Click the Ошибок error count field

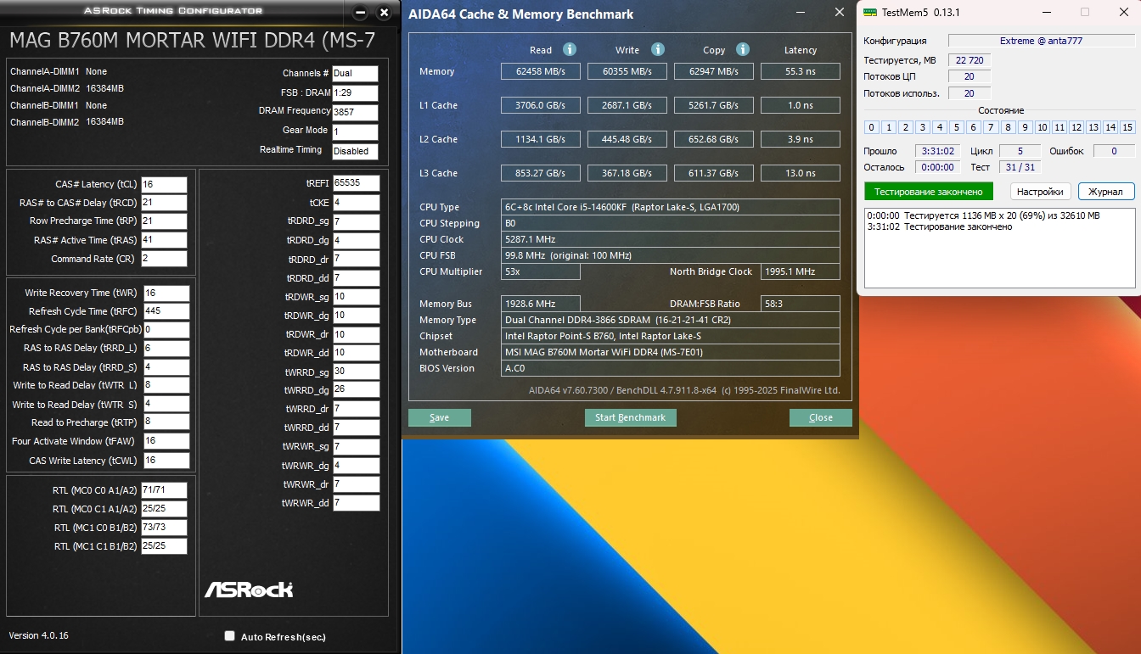pos(1113,151)
